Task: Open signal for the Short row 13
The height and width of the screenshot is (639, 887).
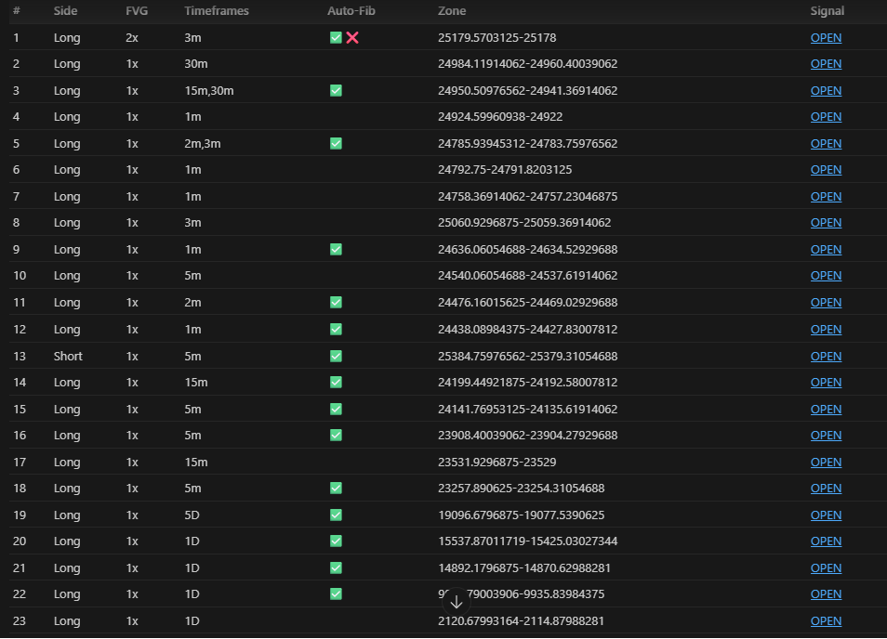Action: (826, 356)
